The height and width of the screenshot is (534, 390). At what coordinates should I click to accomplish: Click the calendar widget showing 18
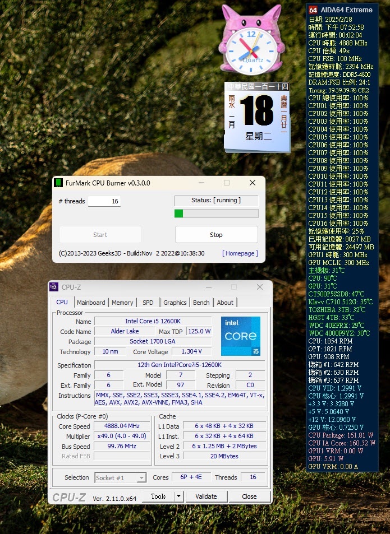tap(256, 117)
